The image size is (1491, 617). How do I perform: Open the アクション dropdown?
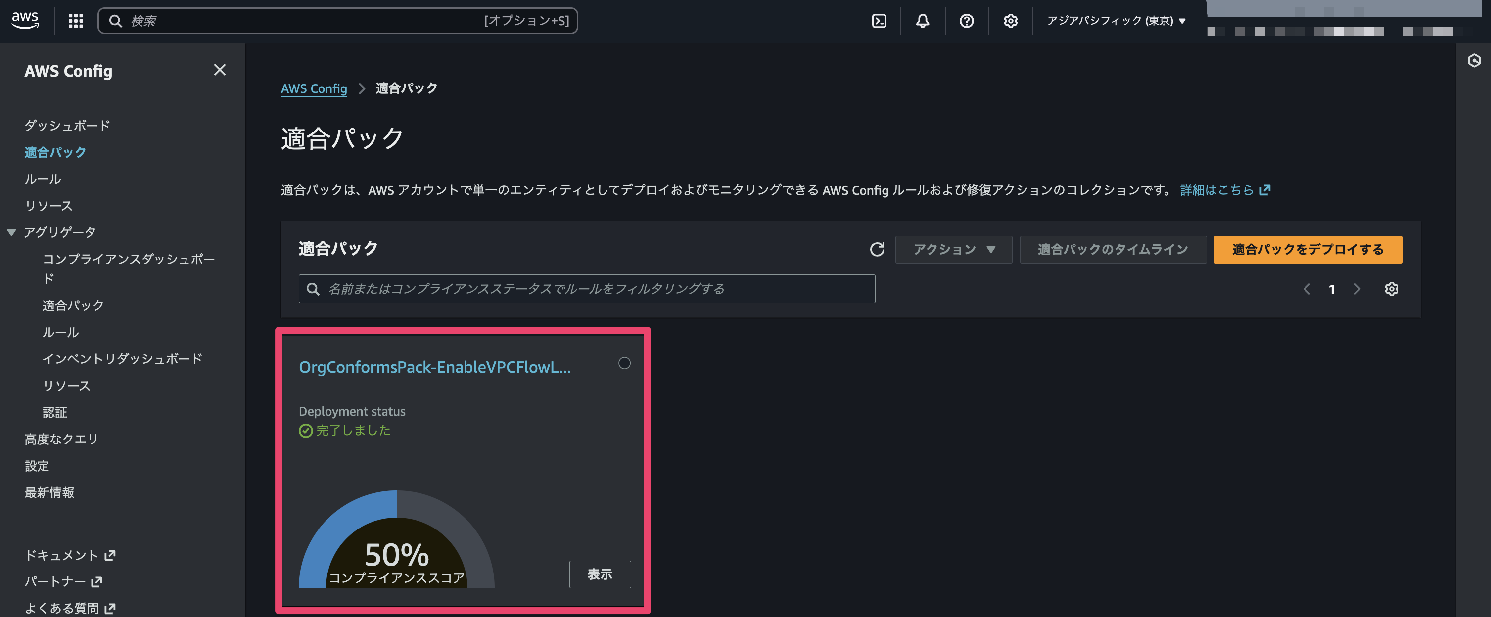[953, 249]
